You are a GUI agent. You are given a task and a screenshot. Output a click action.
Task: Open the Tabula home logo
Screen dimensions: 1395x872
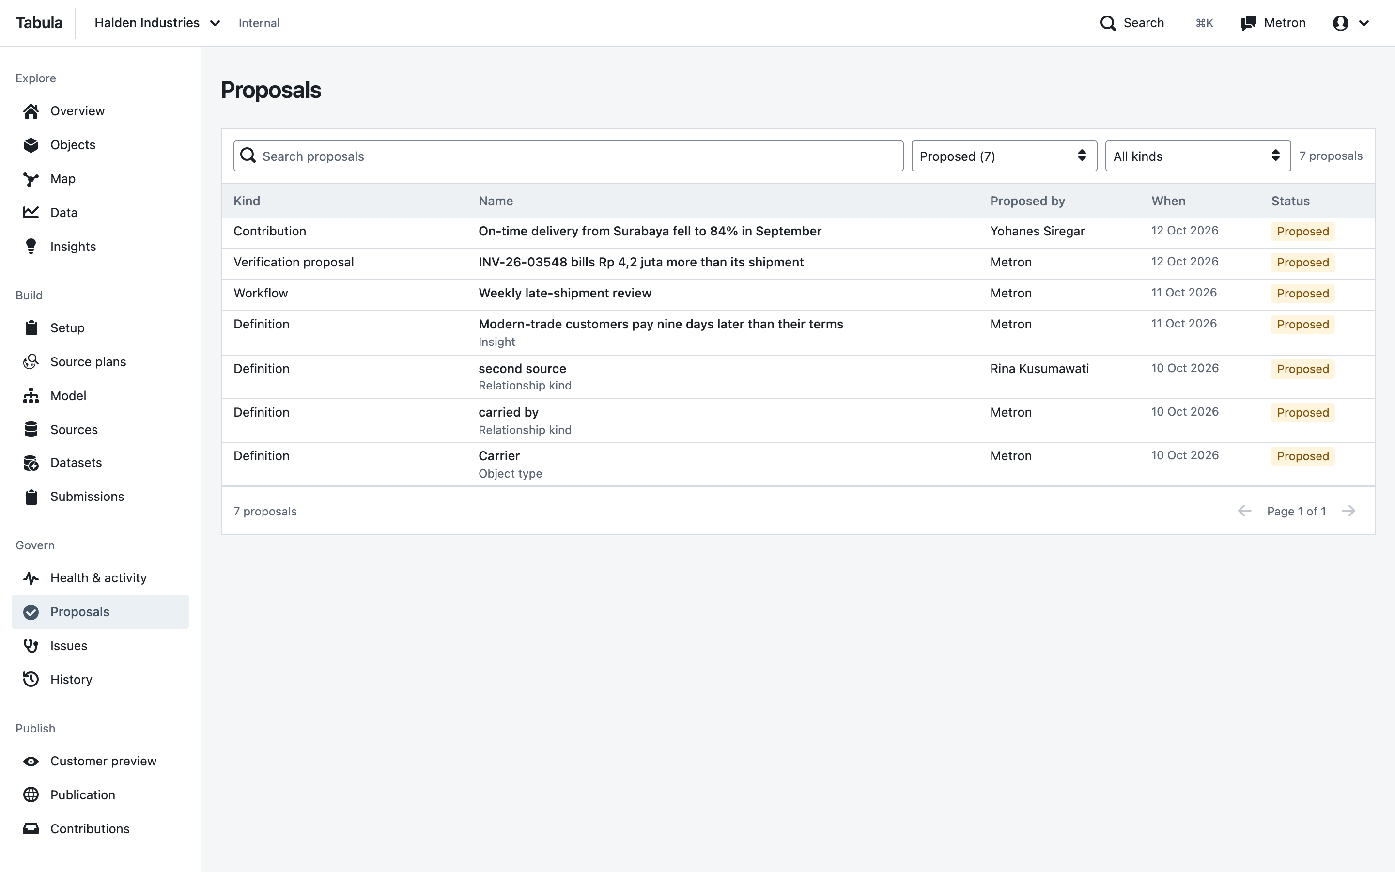[39, 23]
